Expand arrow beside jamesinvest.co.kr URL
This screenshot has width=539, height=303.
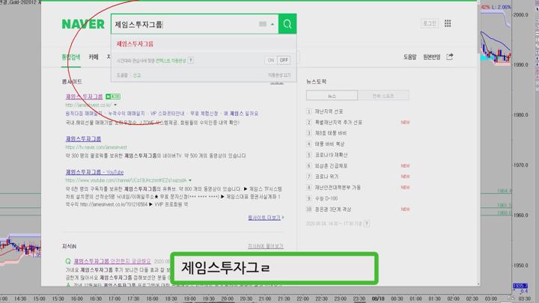click(115, 105)
